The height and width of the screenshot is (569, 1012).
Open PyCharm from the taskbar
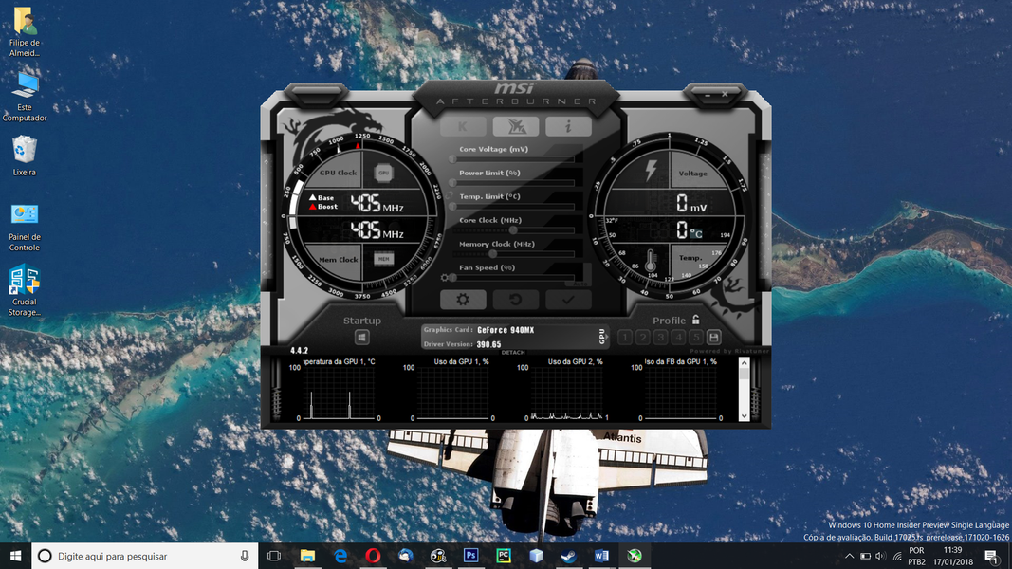pos(504,556)
